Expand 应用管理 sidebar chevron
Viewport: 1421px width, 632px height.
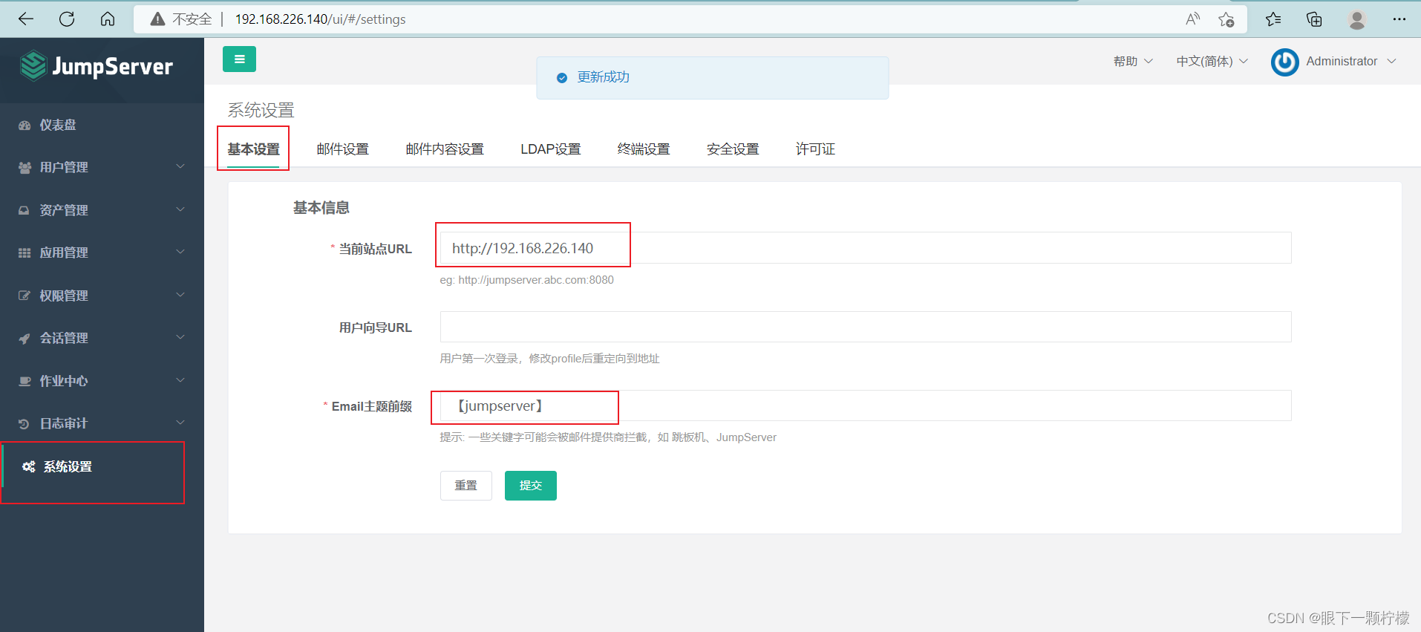(x=180, y=252)
